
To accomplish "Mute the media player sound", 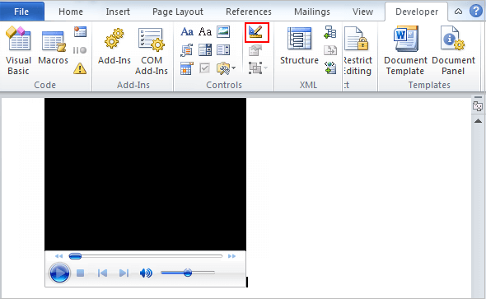I will [146, 273].
